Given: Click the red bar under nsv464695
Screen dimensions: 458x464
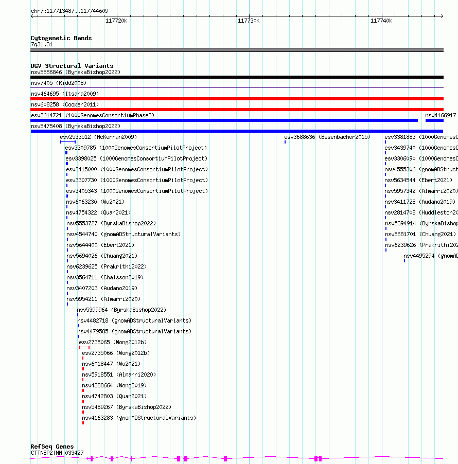Looking at the screenshot, I should [237, 99].
